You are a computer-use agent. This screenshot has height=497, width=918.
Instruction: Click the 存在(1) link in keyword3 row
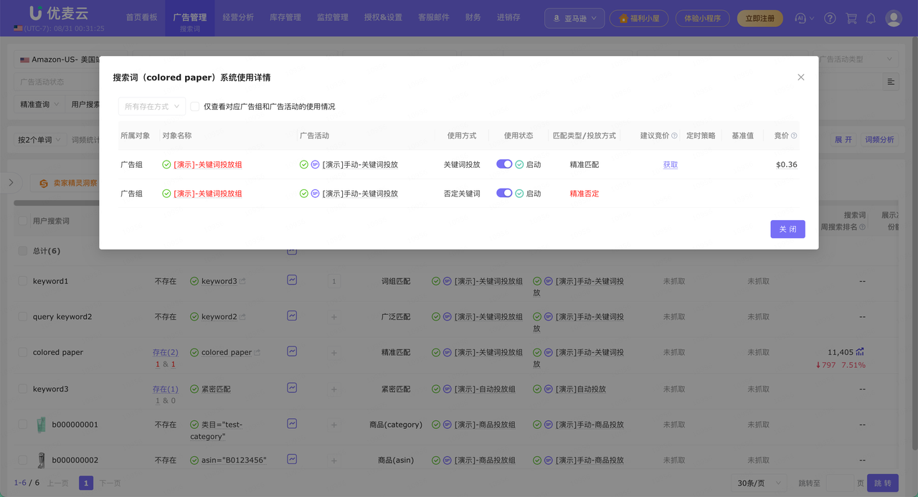pyautogui.click(x=165, y=389)
